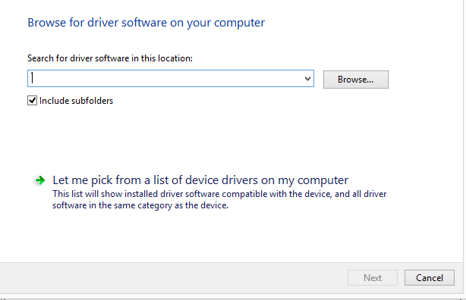Toggle the Include subfolders checkbox
Viewport: 466px width, 300px height.
pyautogui.click(x=32, y=101)
